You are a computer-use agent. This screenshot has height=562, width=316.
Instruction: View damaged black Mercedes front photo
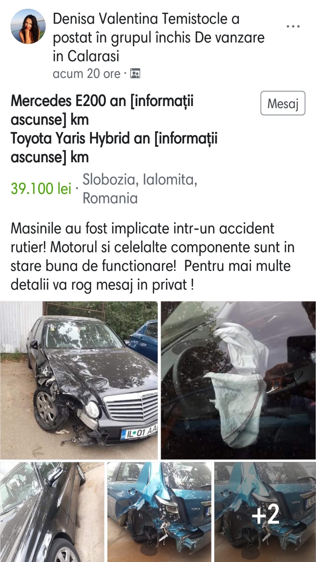[79, 380]
